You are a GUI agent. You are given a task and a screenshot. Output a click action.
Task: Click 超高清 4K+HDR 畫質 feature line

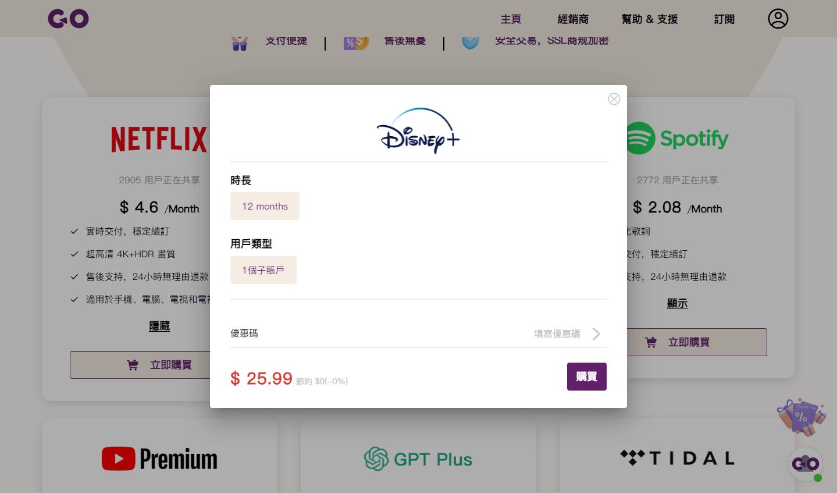(x=130, y=254)
